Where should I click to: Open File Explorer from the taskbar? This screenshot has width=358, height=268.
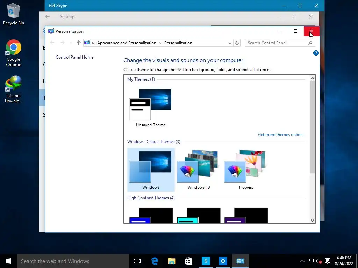171,261
